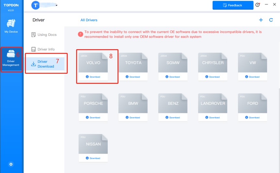Open Driver Info page
Screen dimensions: 280x173
click(43, 49)
